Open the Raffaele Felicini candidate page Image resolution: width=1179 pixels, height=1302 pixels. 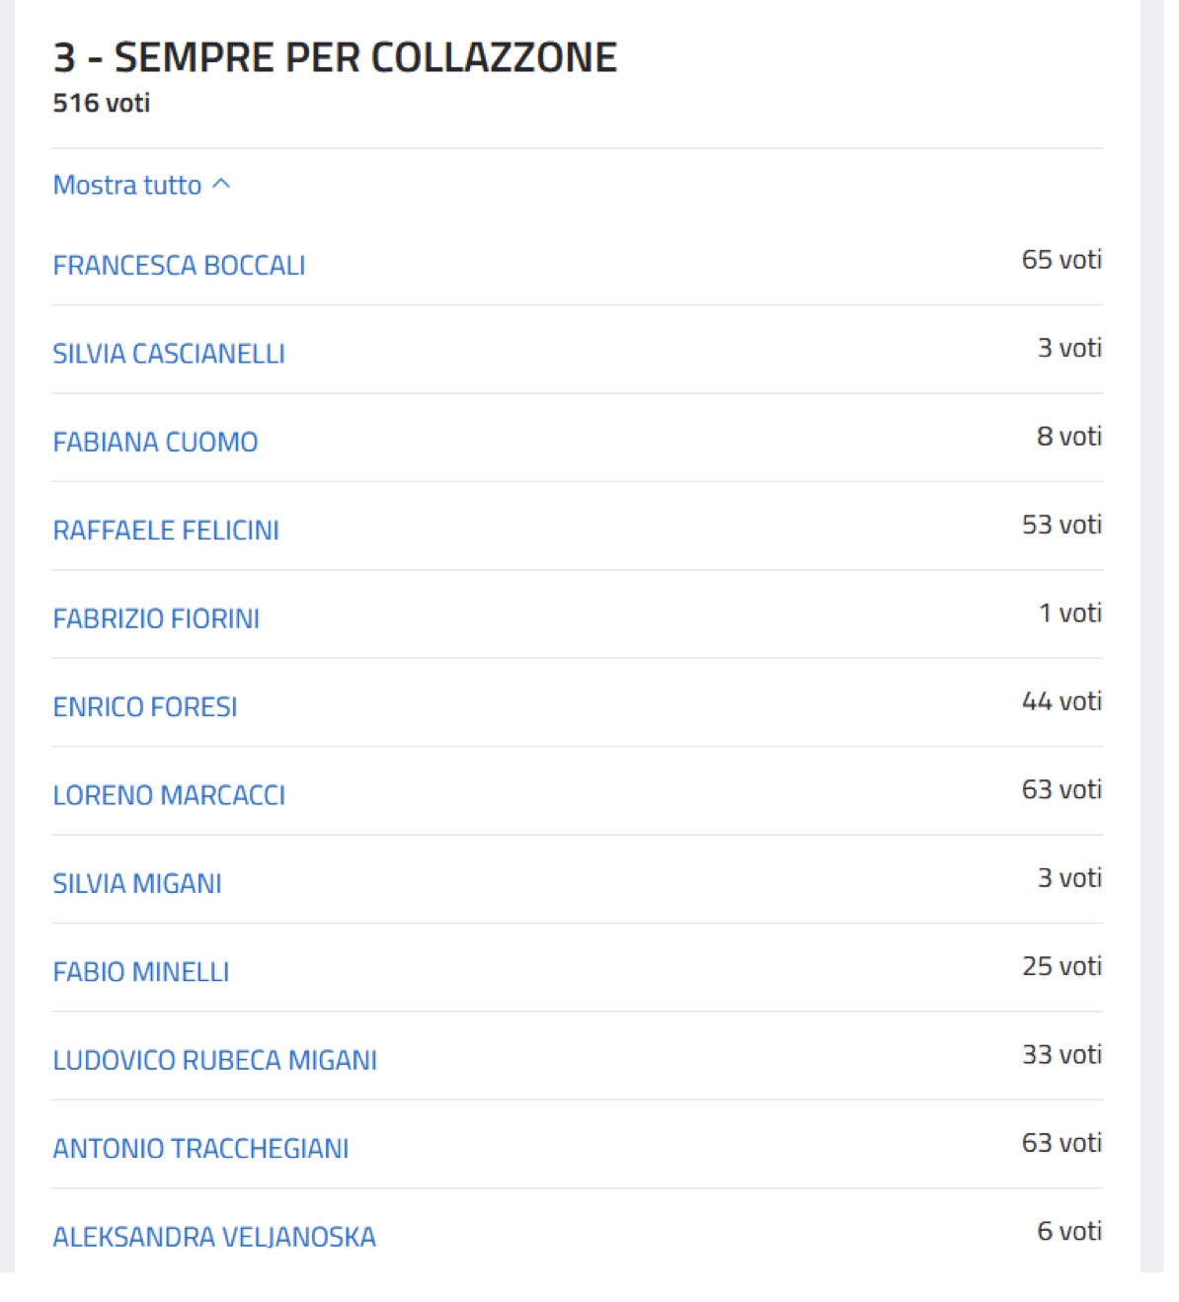point(166,530)
